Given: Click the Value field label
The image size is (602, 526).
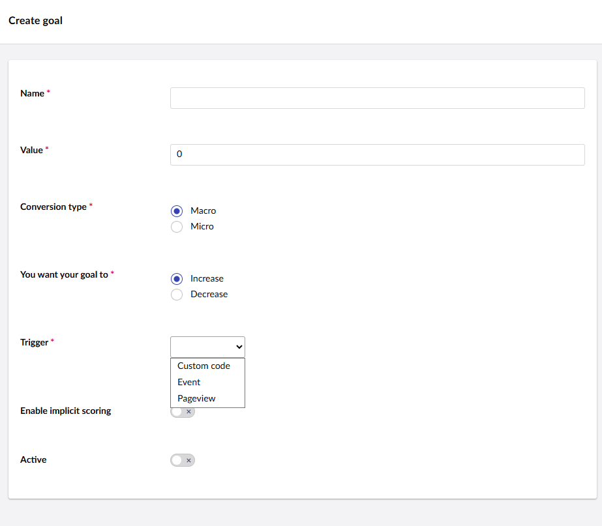Looking at the screenshot, I should (x=32, y=151).
